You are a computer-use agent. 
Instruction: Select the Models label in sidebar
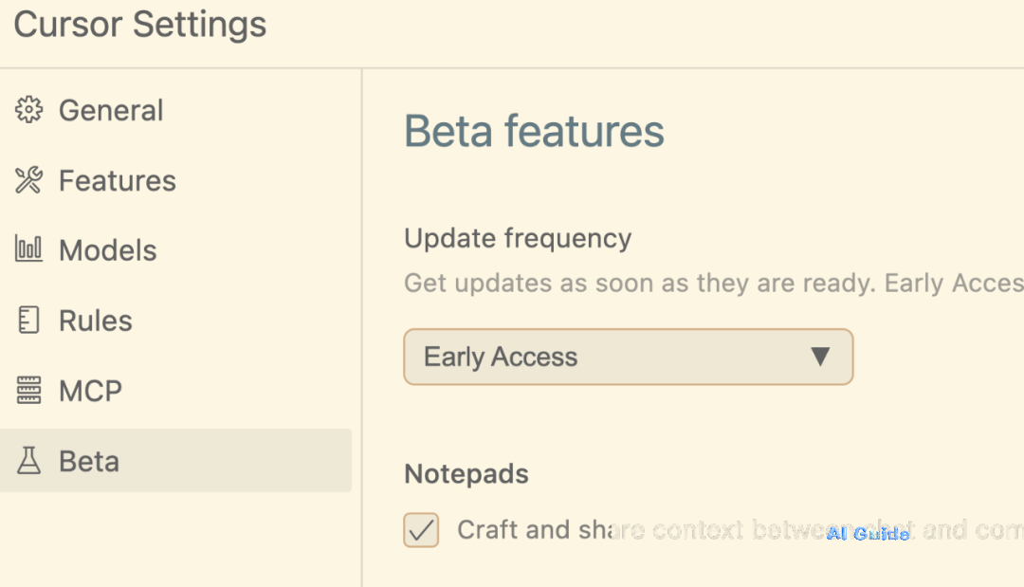(x=108, y=250)
